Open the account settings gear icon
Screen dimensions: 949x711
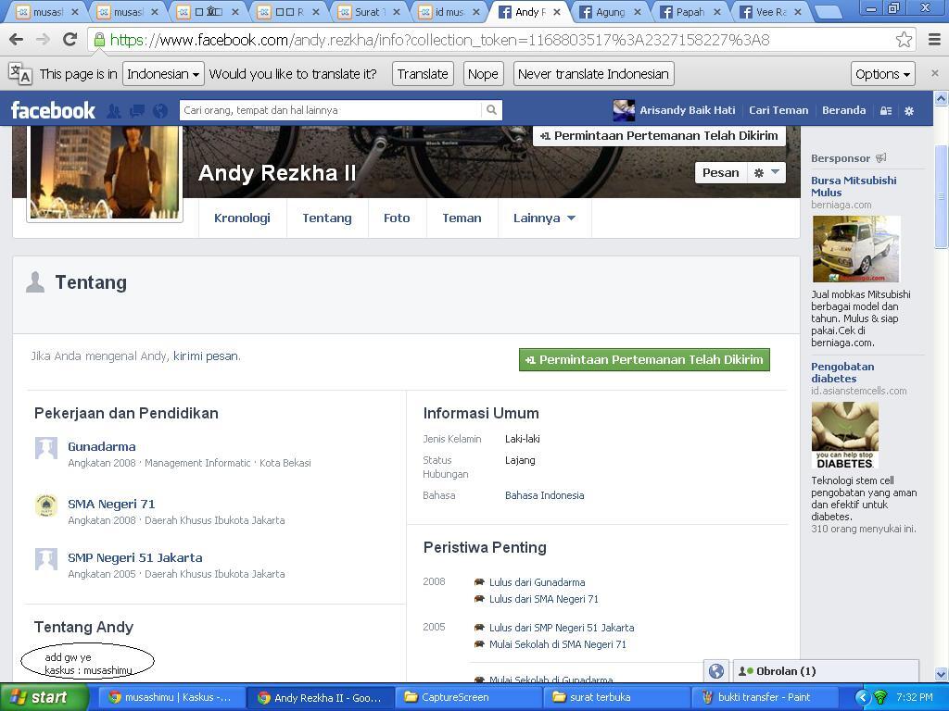909,110
